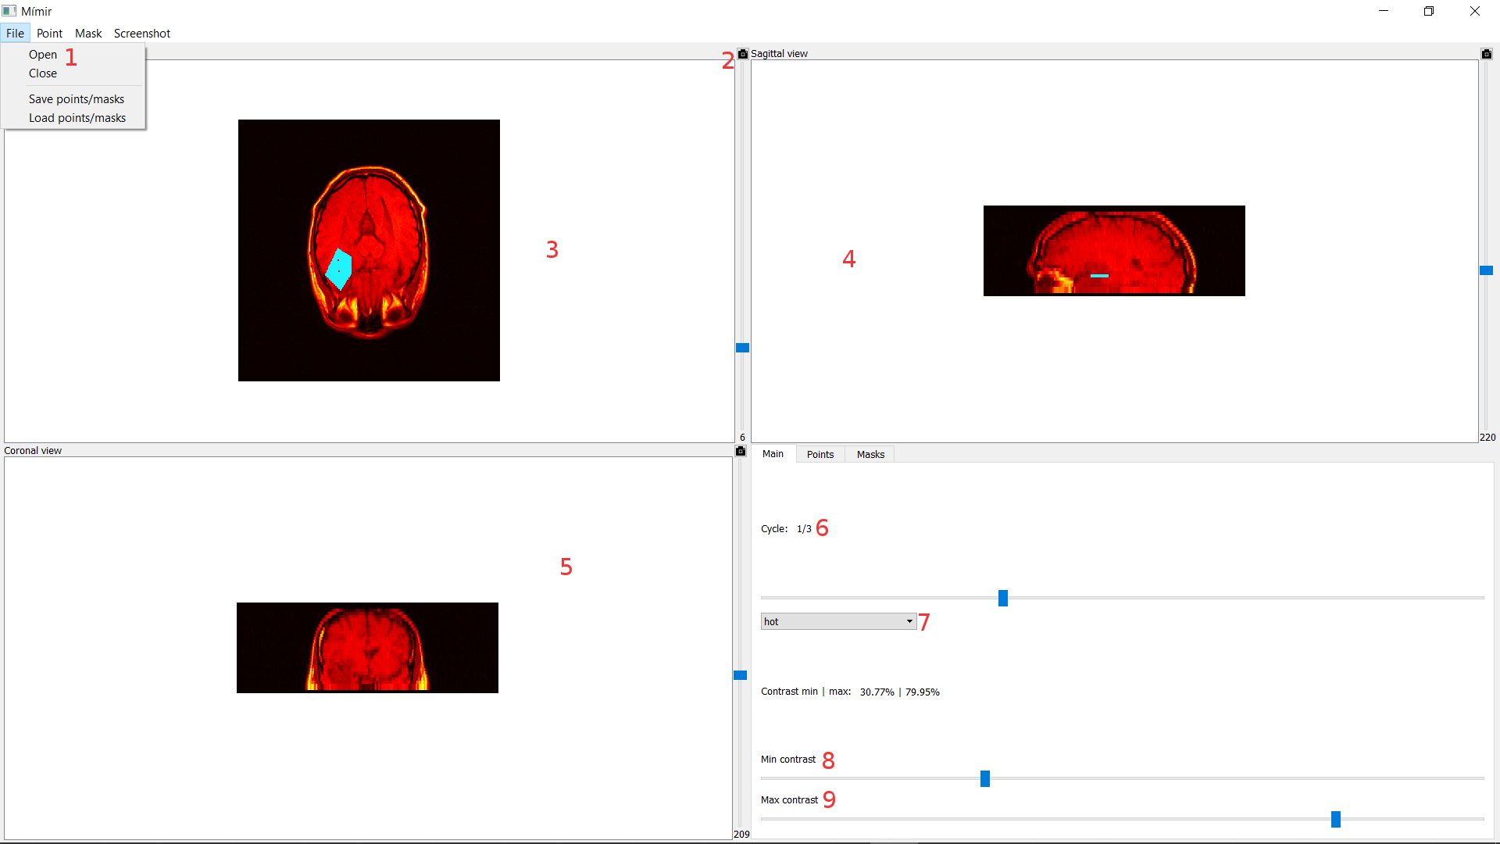Open the Point menu

49,34
